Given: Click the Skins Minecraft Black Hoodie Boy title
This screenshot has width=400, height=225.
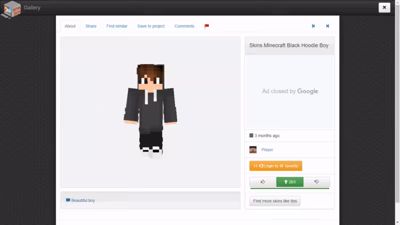Looking at the screenshot, I should pos(289,45).
